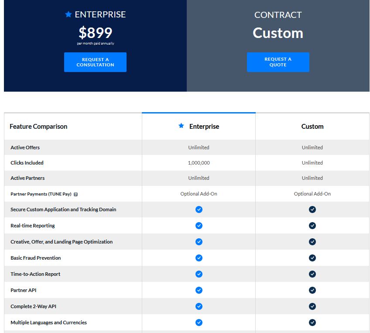Screen dimensions: 370x333
Task: Click Custom checkmark for Time-to-Action Report
Action: 312,274
